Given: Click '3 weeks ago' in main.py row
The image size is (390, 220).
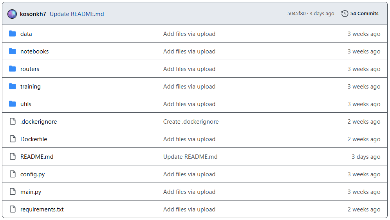Looking at the screenshot, I should 364,192.
